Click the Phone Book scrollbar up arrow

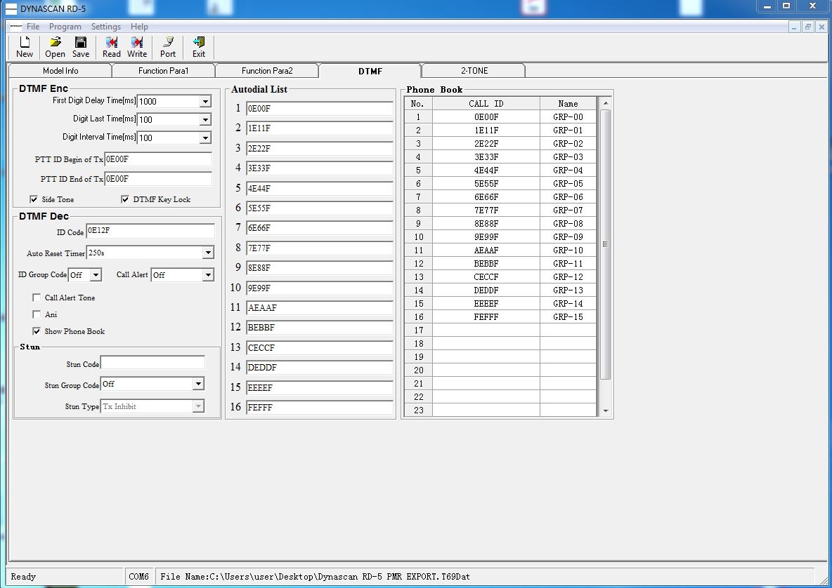tap(606, 102)
